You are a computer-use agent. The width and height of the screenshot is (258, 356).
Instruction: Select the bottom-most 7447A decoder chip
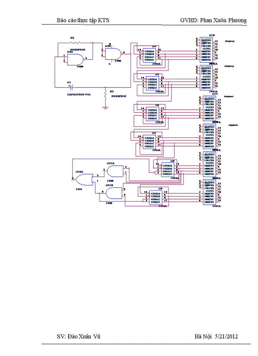pos(209,192)
